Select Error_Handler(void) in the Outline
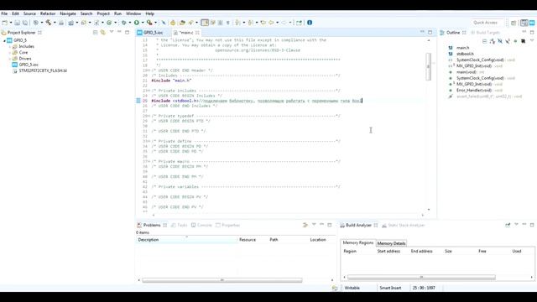 474,91
